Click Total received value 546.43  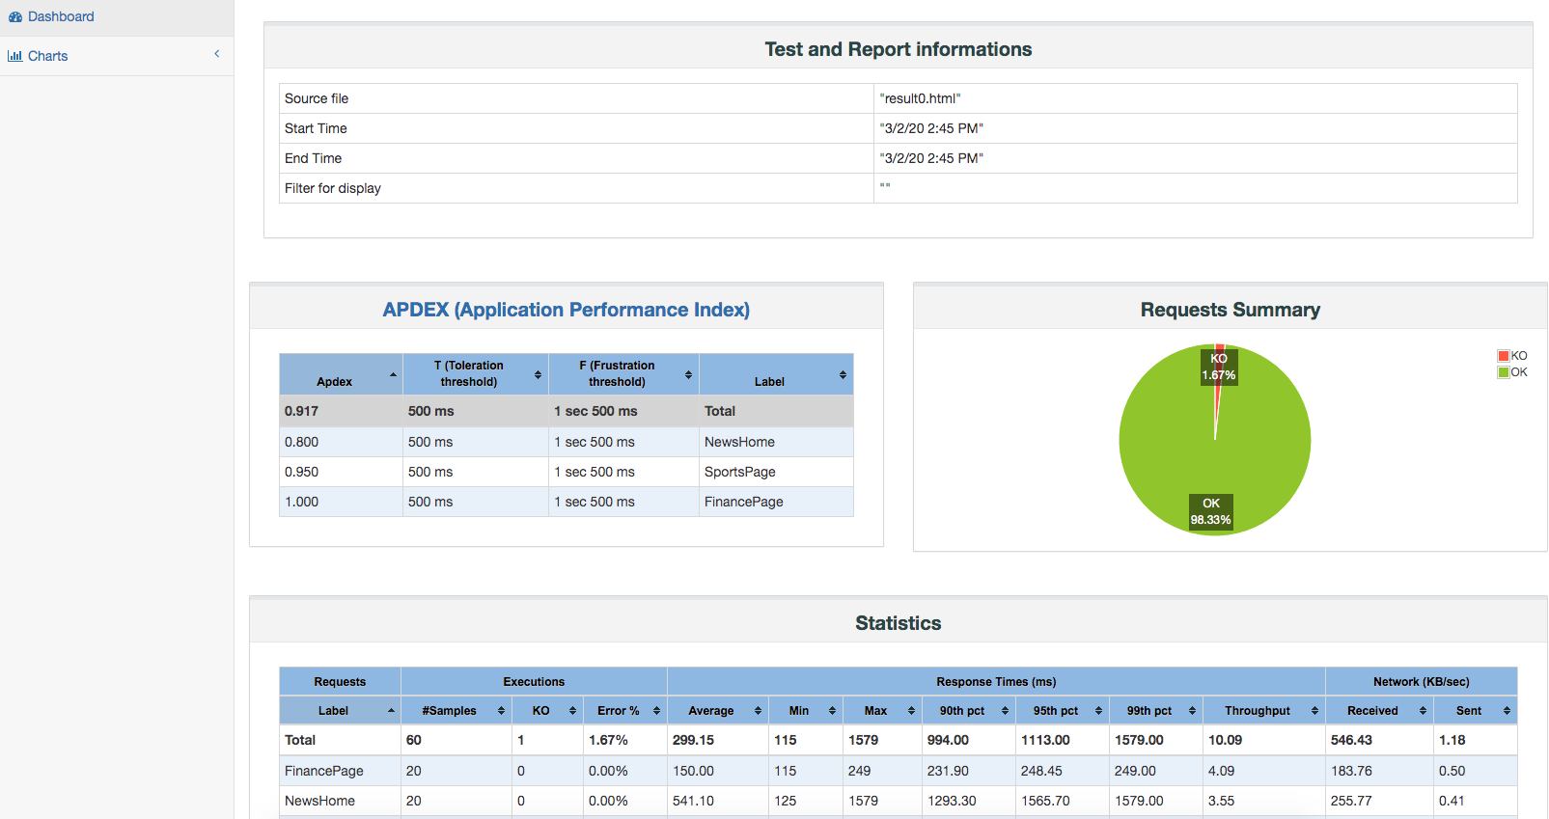1351,740
